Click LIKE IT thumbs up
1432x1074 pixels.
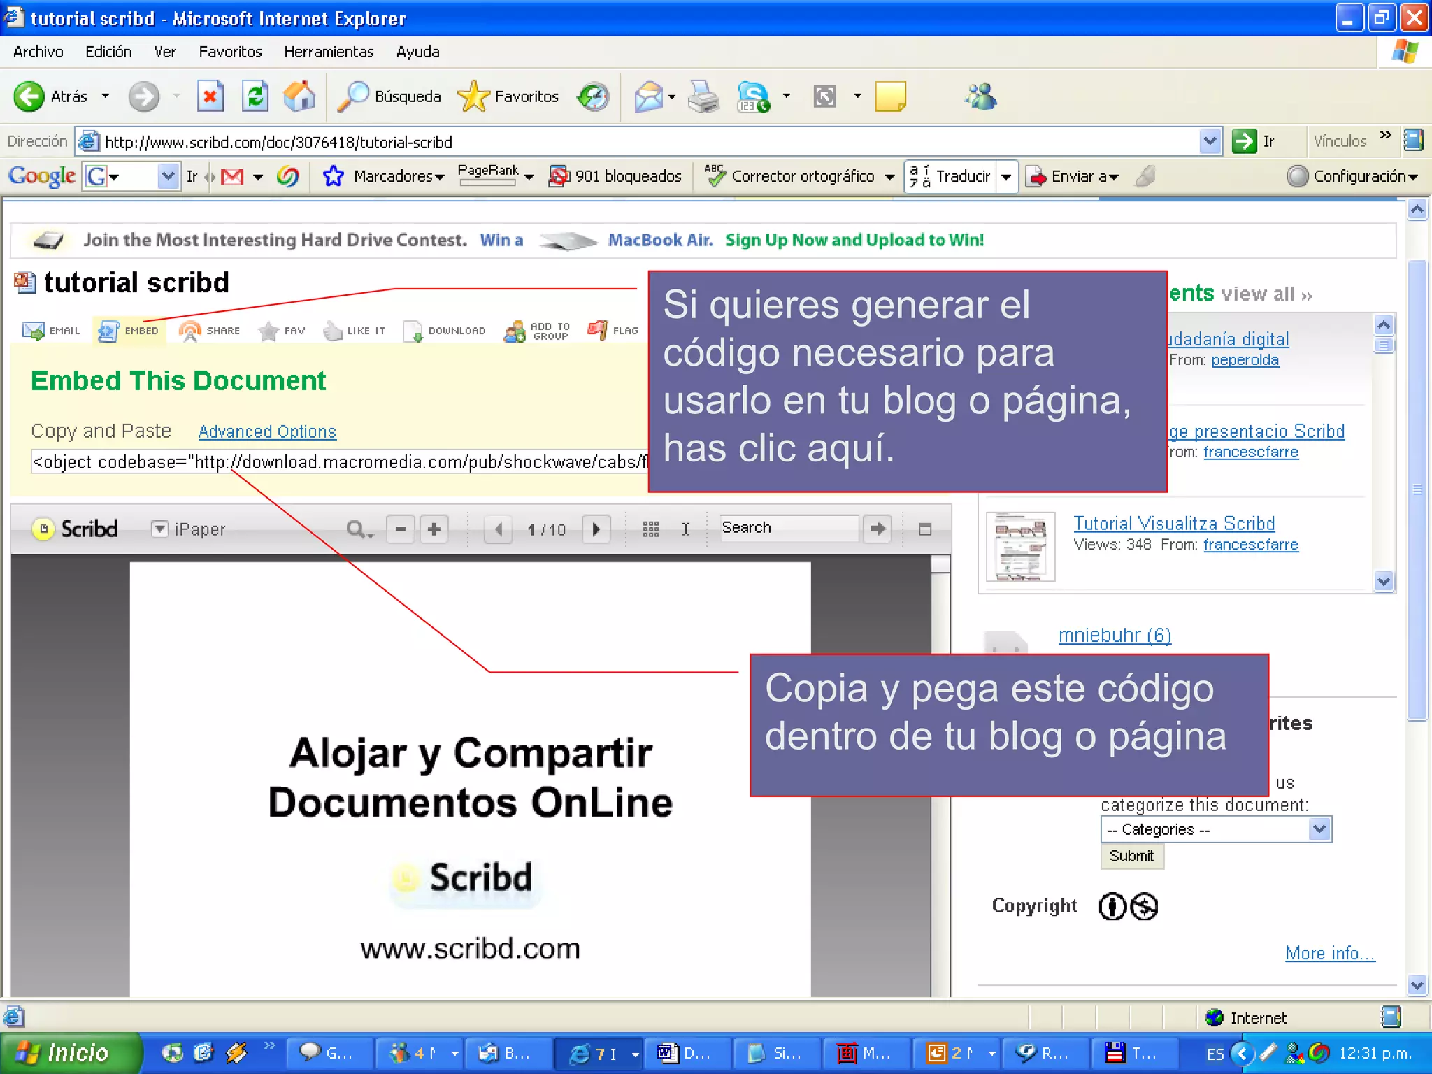354,331
